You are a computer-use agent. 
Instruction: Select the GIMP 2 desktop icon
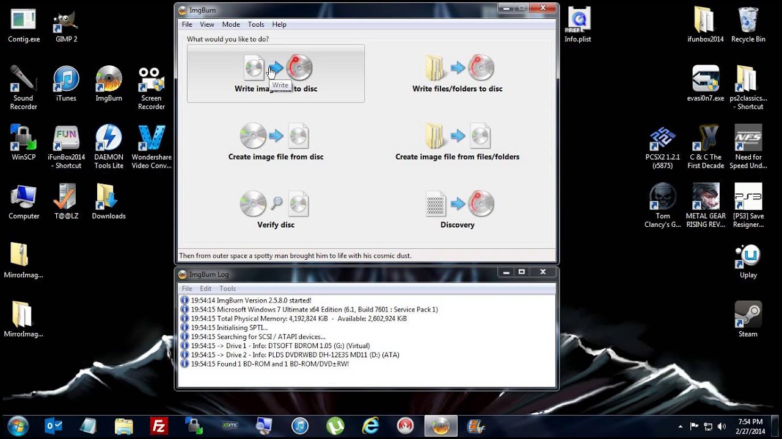[x=66, y=26]
